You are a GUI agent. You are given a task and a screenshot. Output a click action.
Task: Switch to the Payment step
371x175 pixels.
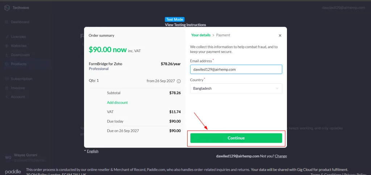tap(223, 35)
